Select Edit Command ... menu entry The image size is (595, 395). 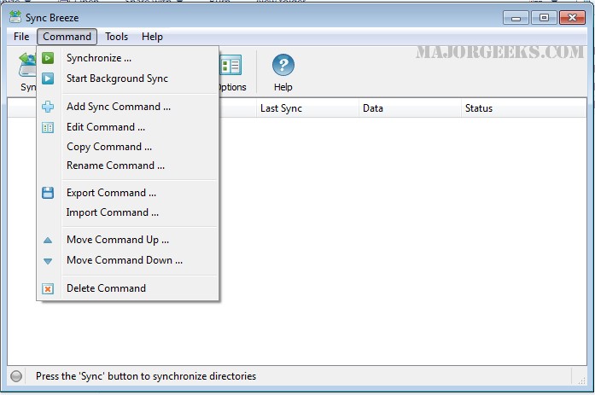point(128,127)
